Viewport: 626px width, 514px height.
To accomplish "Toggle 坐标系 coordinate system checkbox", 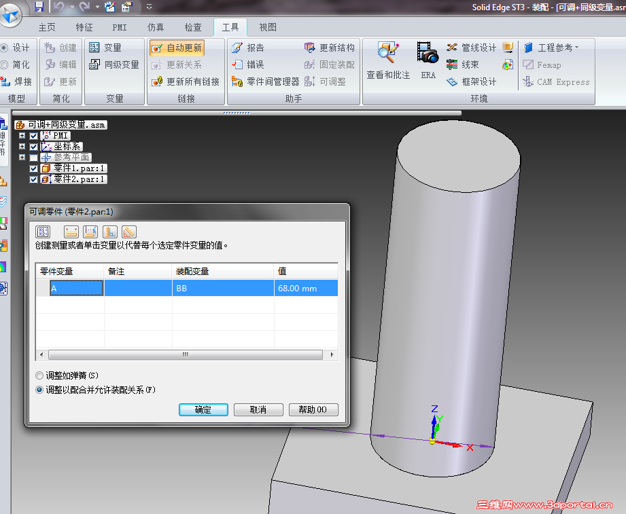I will [x=33, y=147].
